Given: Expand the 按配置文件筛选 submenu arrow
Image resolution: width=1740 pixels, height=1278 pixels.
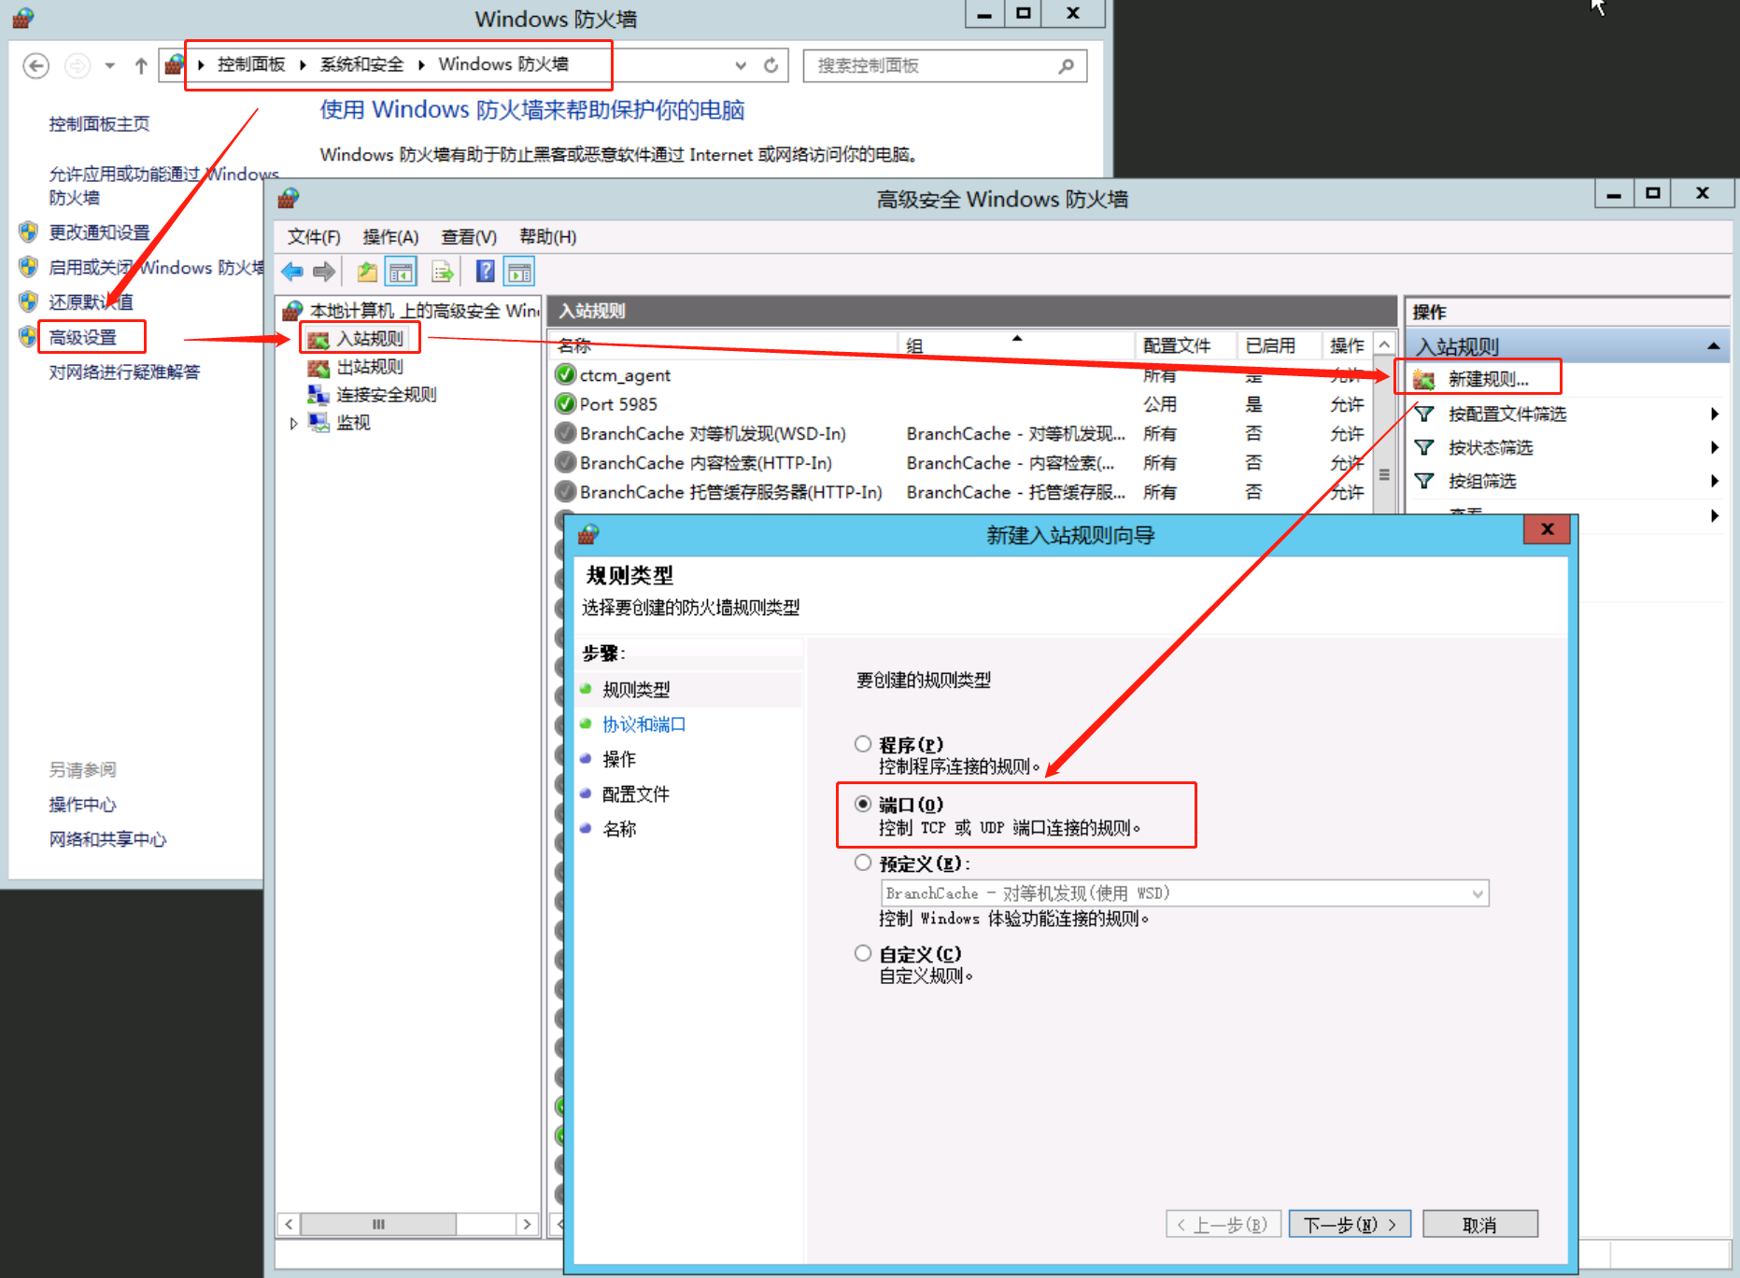Looking at the screenshot, I should [1714, 414].
